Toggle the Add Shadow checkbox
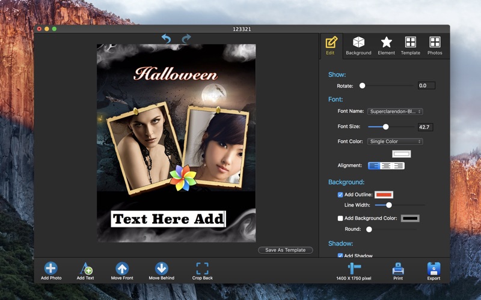The height and width of the screenshot is (300, 481). tap(340, 256)
